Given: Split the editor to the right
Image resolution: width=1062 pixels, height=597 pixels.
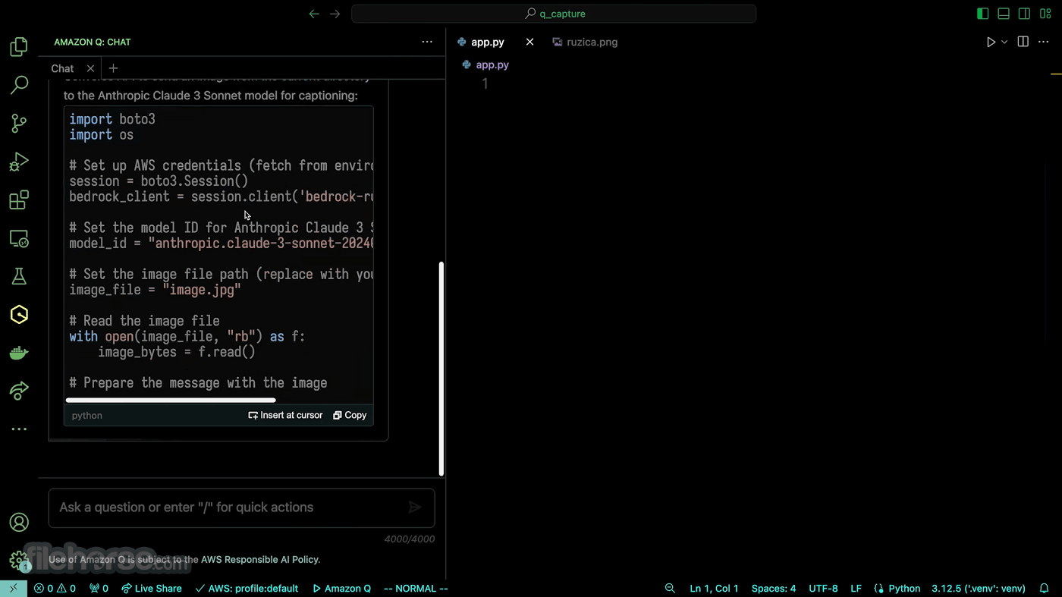Looking at the screenshot, I should pos(1023,42).
